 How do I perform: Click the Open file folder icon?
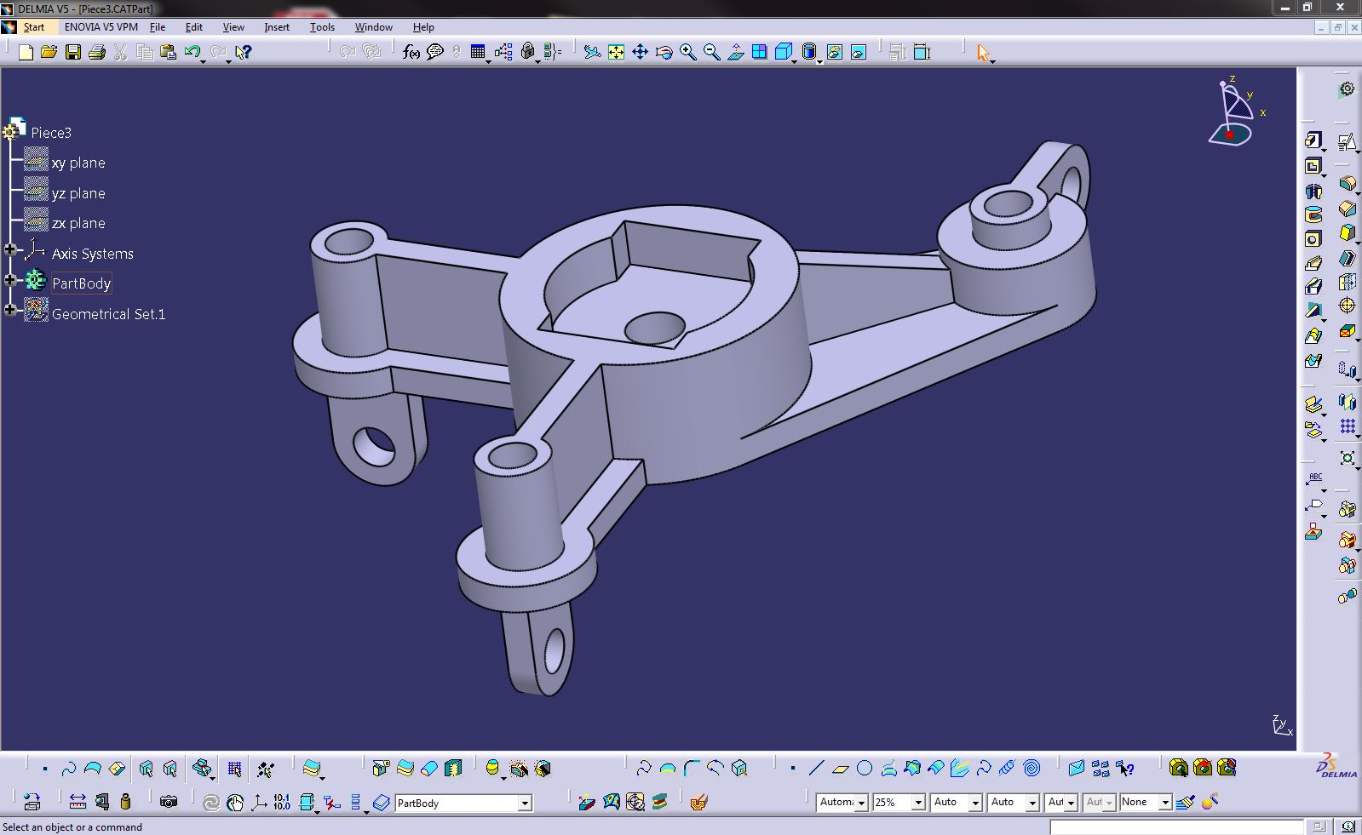coord(49,53)
